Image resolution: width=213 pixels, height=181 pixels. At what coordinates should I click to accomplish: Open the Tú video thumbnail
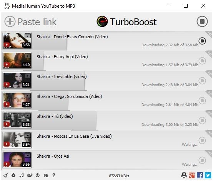[17, 120]
